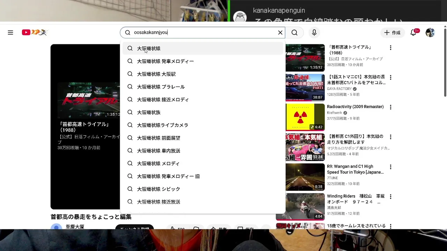Select suggestion 大阪環状線 車内放送
Image resolution: width=447 pixels, height=251 pixels.
coord(203,151)
